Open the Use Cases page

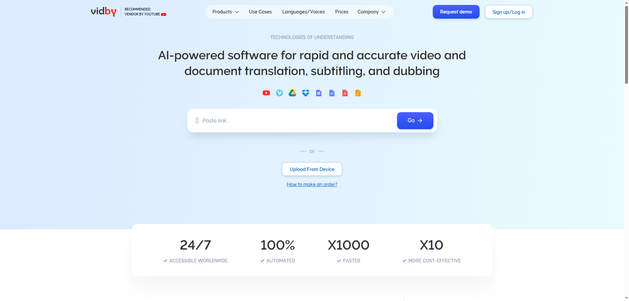[x=260, y=12]
